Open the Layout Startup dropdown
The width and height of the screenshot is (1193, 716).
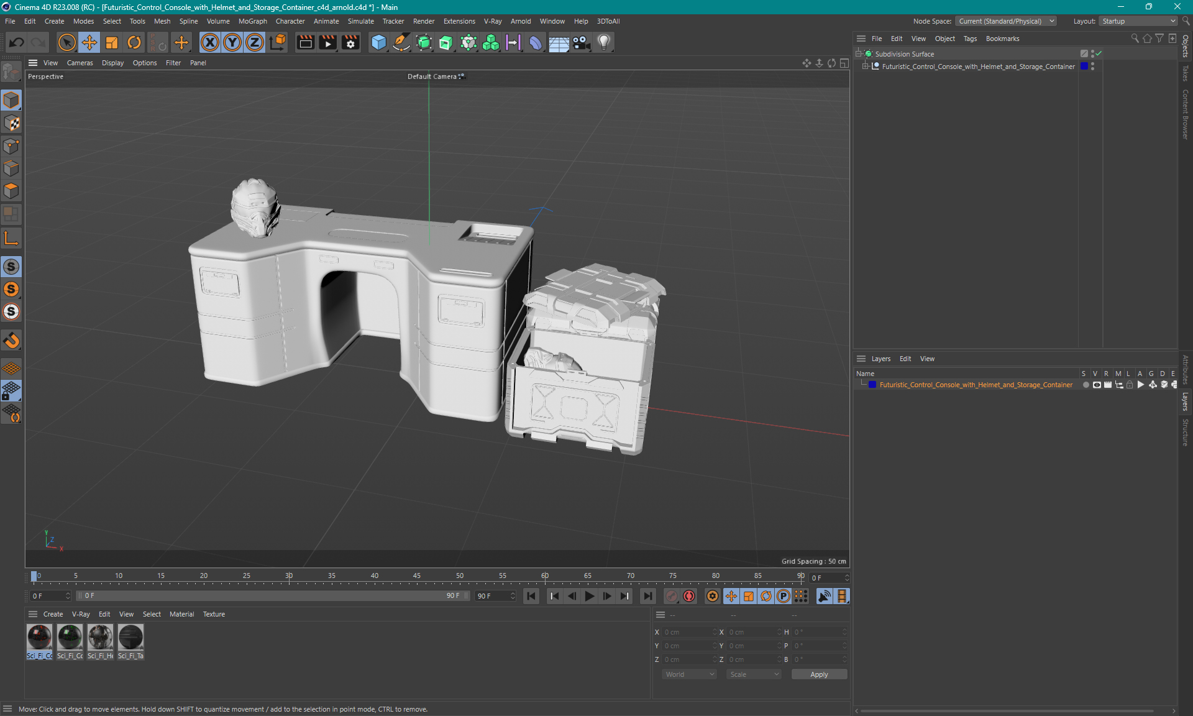point(1138,21)
